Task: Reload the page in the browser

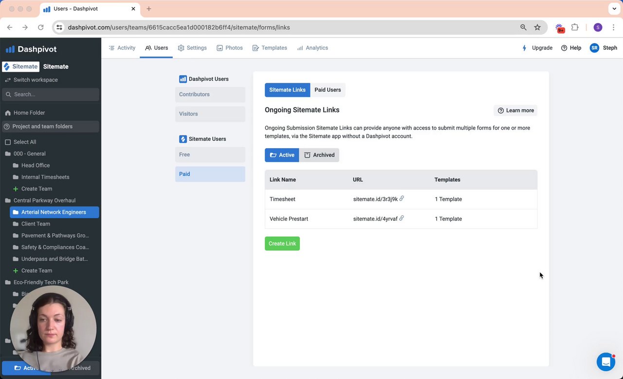Action: coord(40,27)
